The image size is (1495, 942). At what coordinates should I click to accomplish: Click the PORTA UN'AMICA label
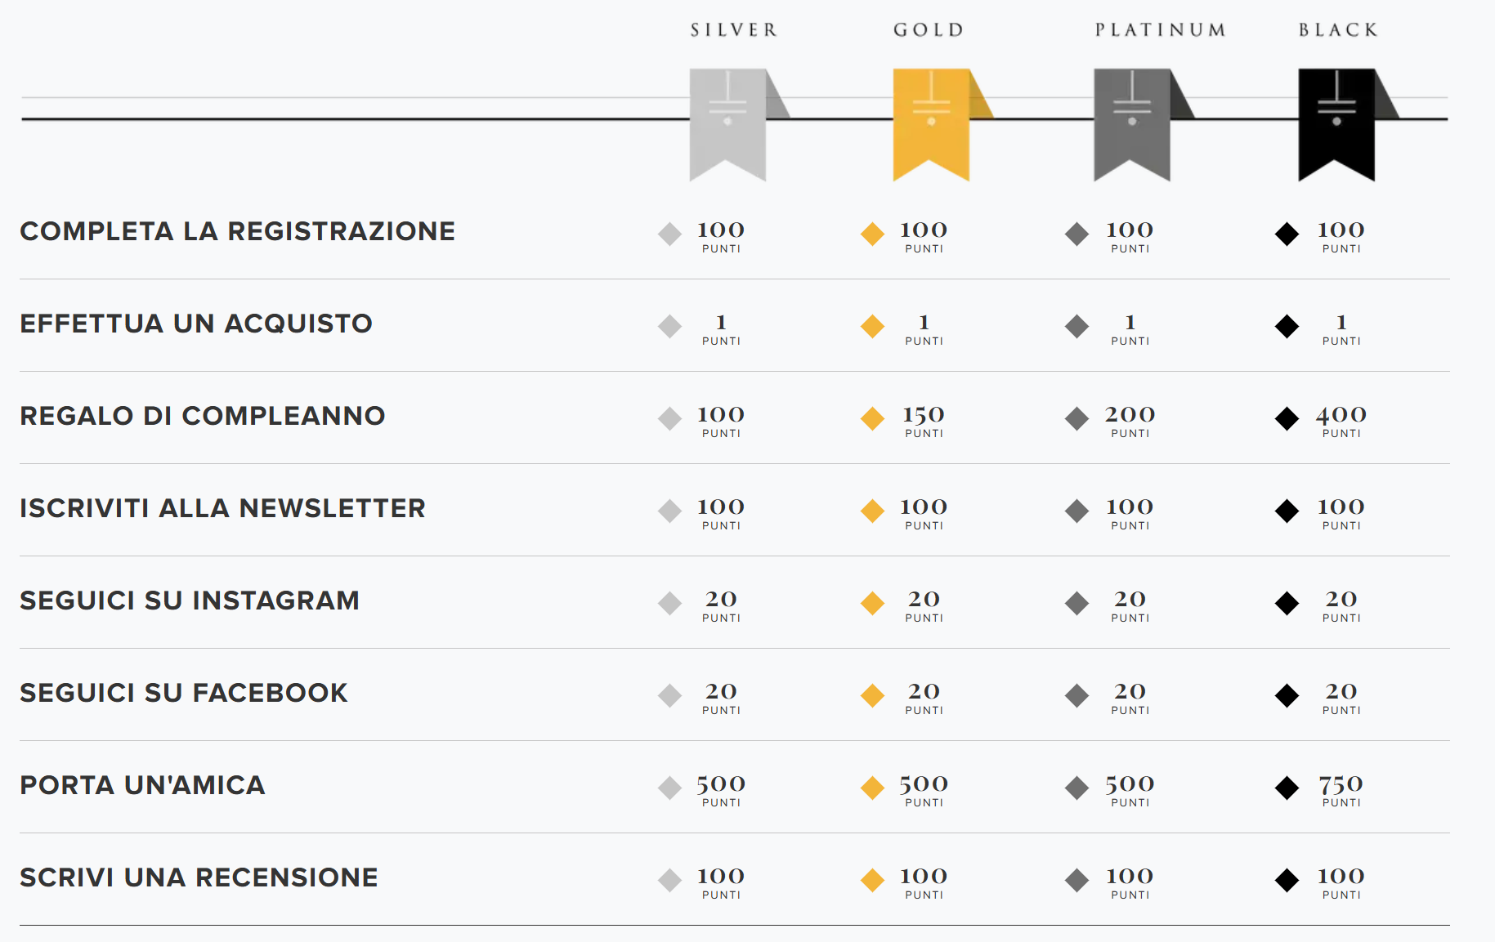[x=142, y=785]
